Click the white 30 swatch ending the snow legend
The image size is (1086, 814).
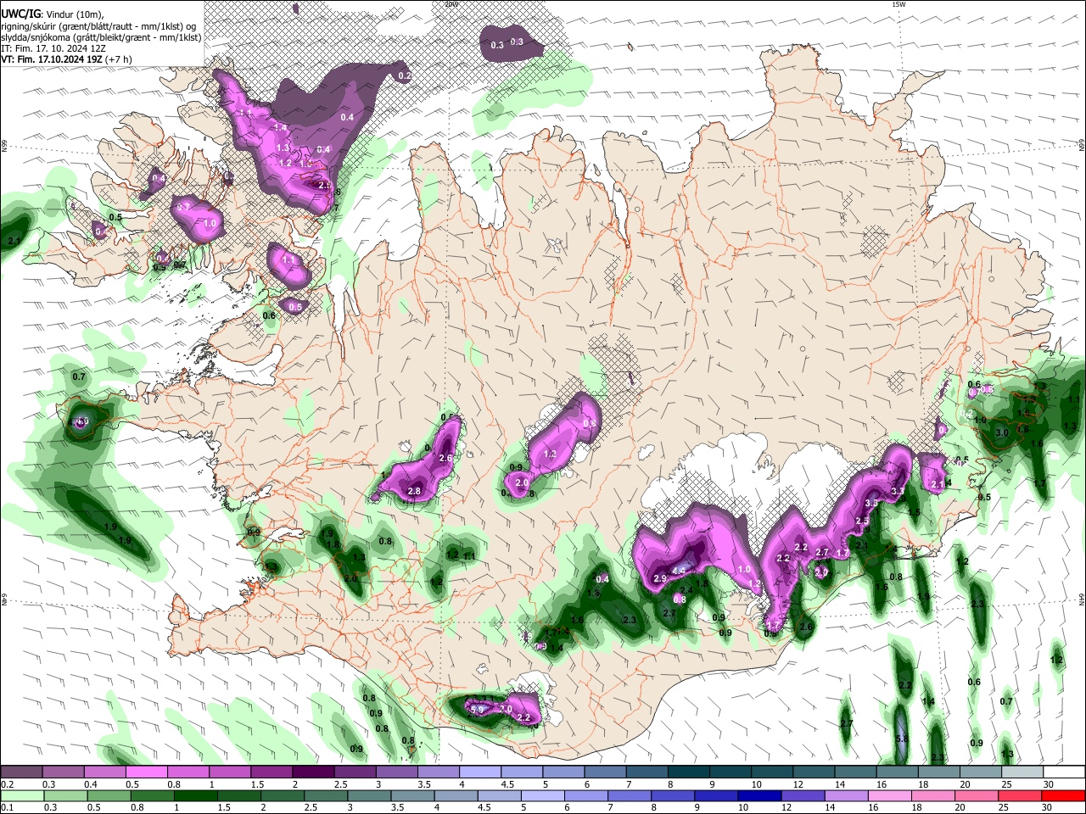pyautogui.click(x=1065, y=772)
